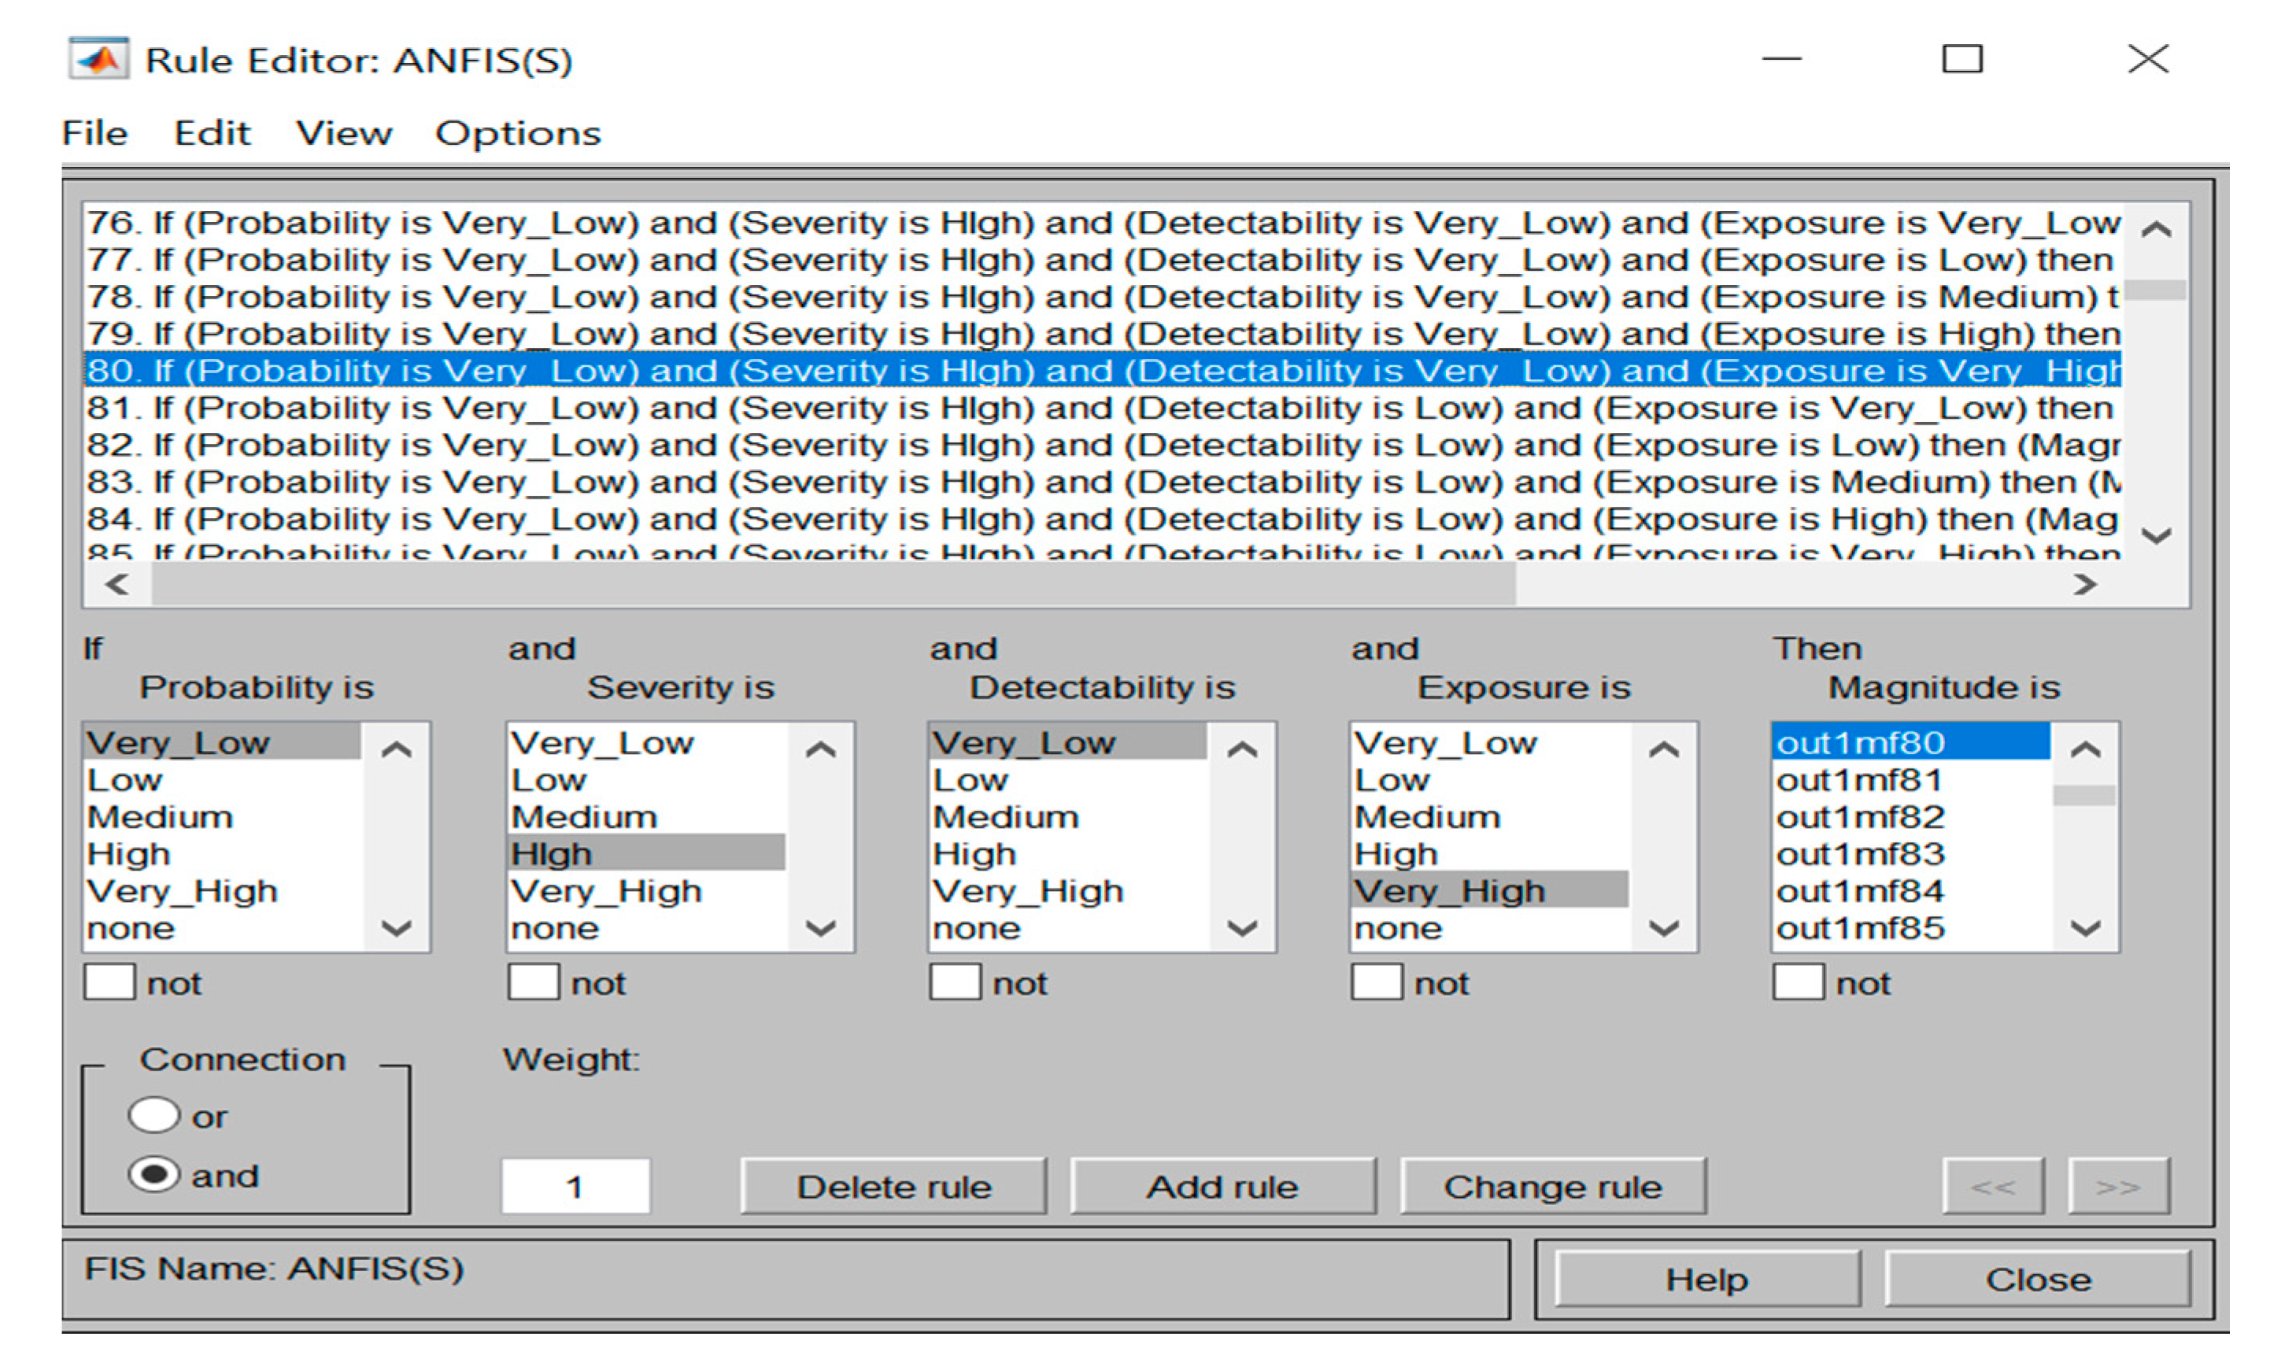
Task: Click the Weight input field
Action: 575,1187
